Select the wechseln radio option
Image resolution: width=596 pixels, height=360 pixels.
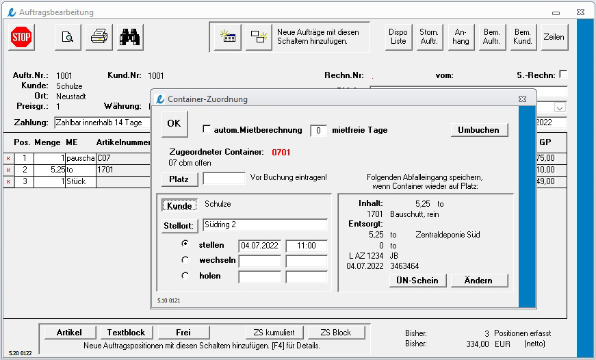[185, 260]
